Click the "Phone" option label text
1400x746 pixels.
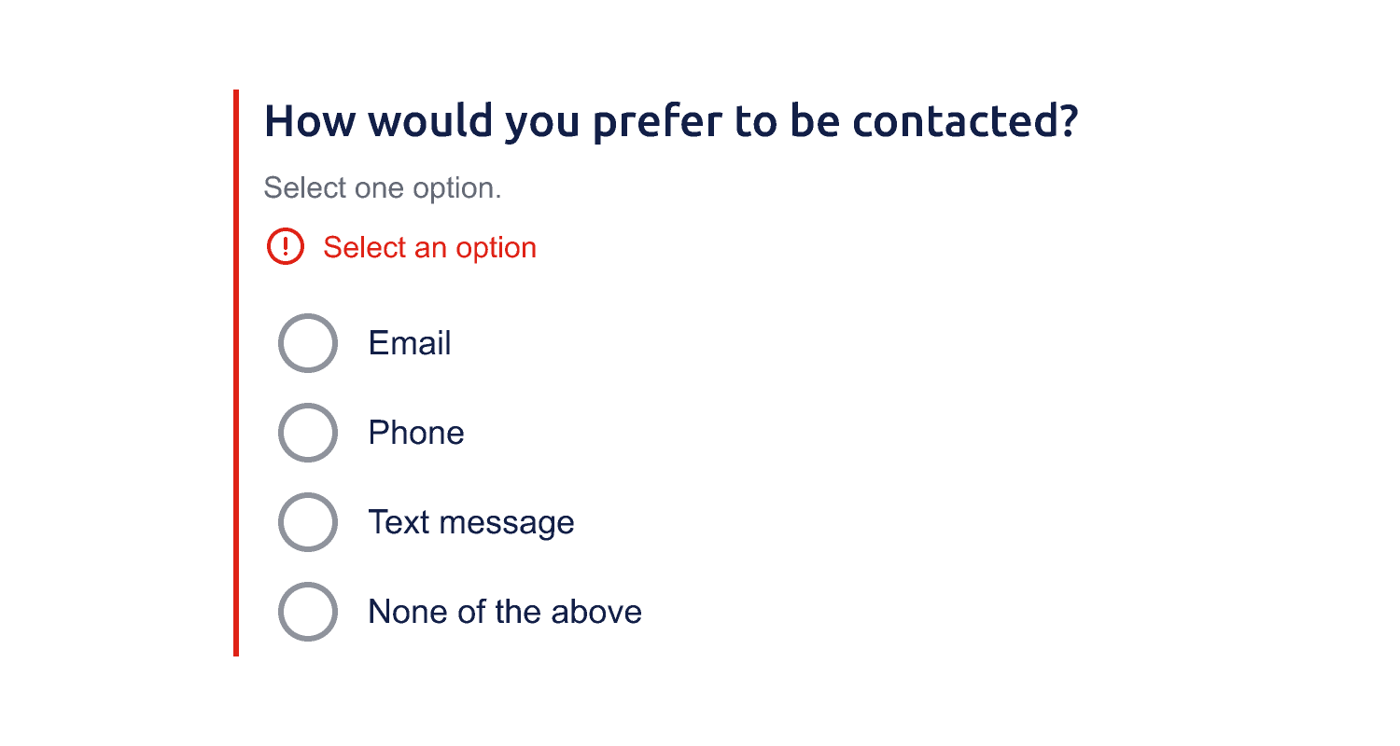click(x=416, y=433)
